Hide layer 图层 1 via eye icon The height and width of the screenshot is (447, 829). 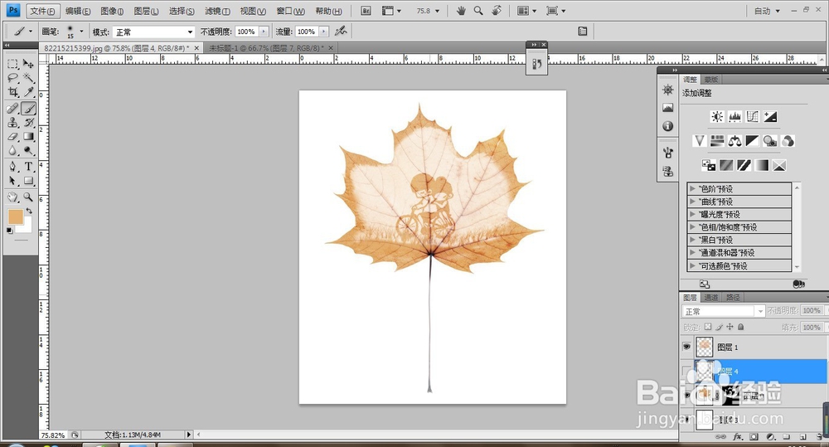coord(686,347)
